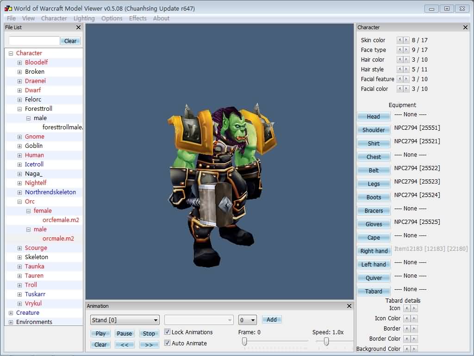Image resolution: width=474 pixels, height=356 pixels.
Task: Expand the Nightelf tree node
Action: pos(19,183)
